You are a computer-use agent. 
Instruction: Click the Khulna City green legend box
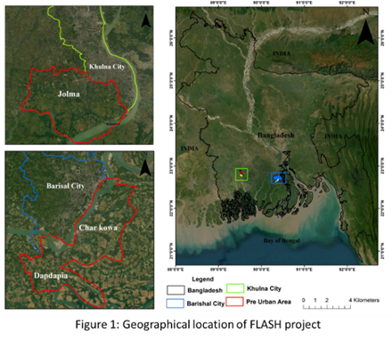235,288
